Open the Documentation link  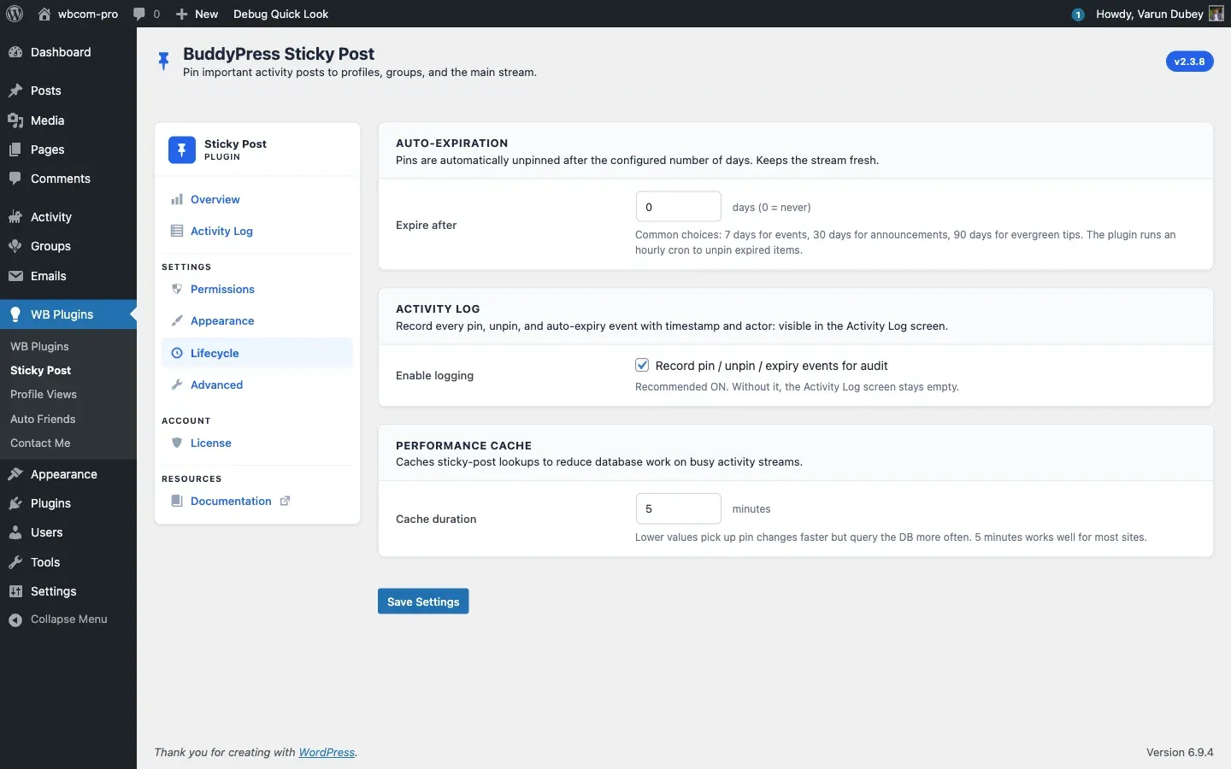coord(257,501)
